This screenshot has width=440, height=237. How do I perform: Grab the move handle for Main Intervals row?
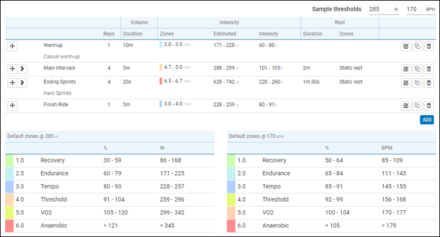pyautogui.click(x=12, y=69)
